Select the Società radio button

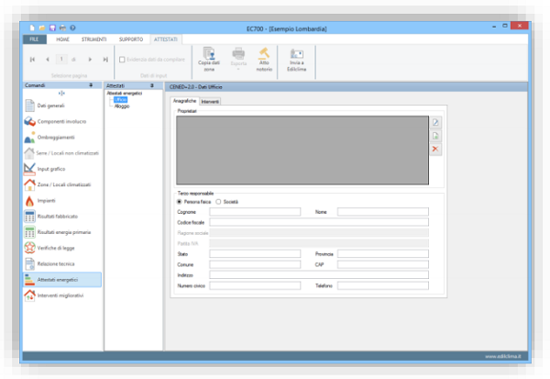click(x=218, y=201)
